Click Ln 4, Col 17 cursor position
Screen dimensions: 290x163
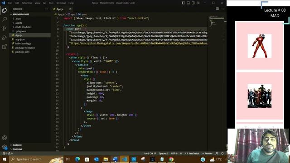(x=150, y=153)
